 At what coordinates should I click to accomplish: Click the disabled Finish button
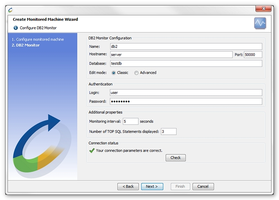(x=180, y=186)
